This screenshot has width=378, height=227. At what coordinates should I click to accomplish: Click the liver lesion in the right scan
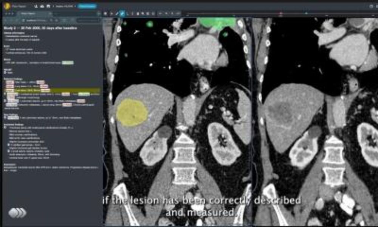coord(281,113)
